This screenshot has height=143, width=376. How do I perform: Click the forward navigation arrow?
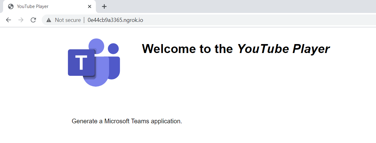coord(21,20)
